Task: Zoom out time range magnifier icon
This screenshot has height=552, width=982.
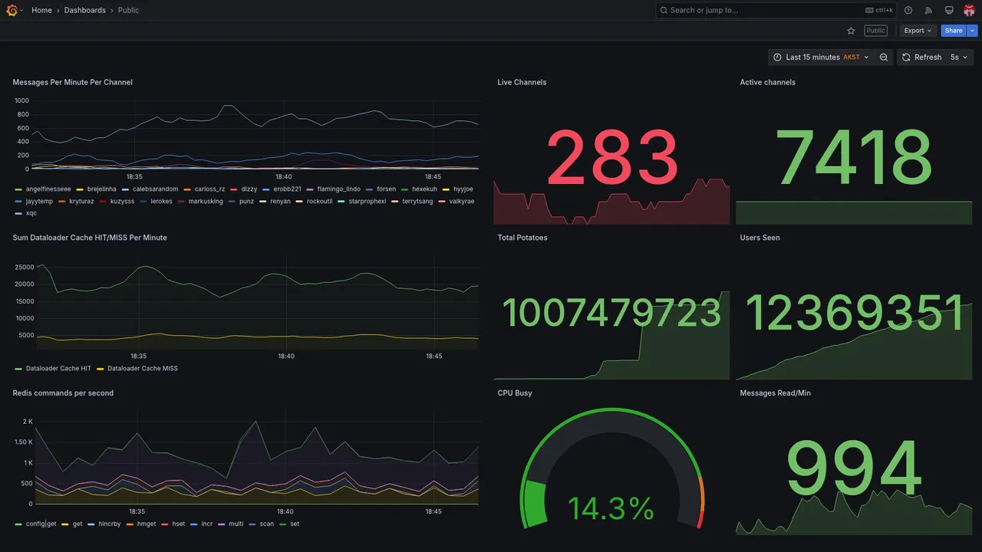Action: pyautogui.click(x=884, y=58)
